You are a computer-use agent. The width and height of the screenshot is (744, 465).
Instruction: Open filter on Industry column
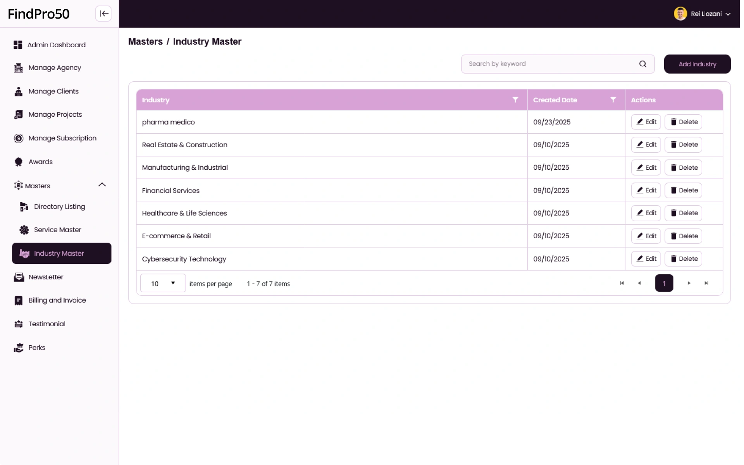[515, 100]
